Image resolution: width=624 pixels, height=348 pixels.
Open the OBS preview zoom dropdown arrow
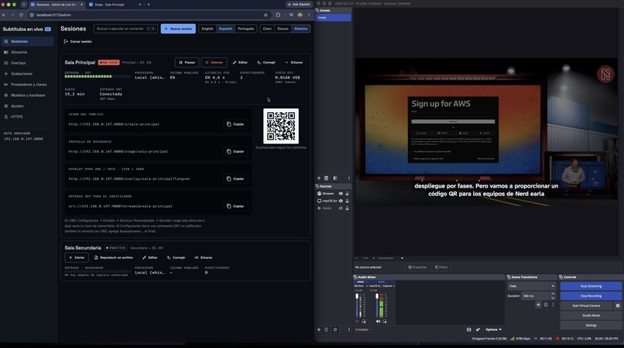402,258
